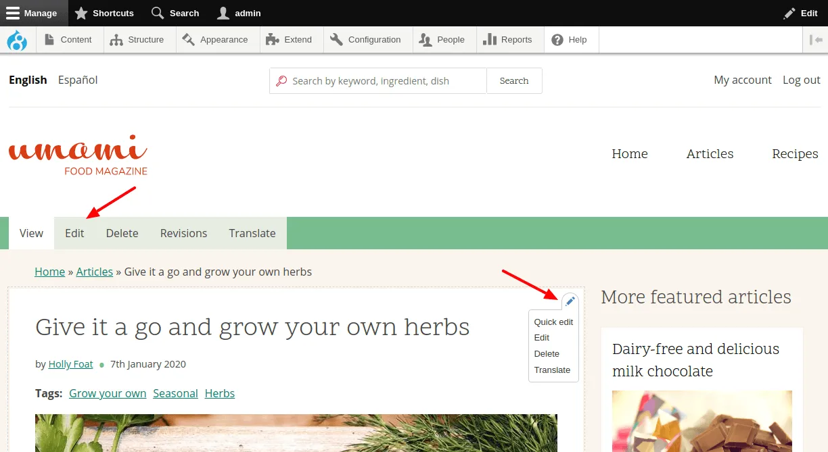Open the admin user menu

(239, 13)
